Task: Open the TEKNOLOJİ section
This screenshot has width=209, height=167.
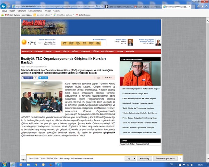Action: (85, 51)
